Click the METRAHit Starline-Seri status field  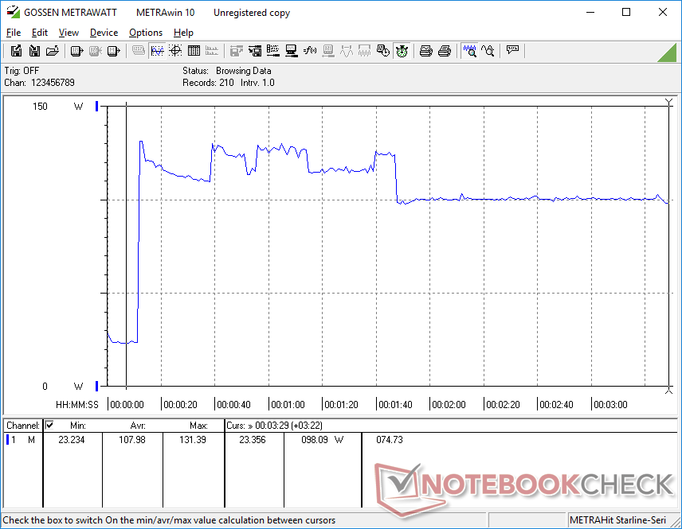coord(617,520)
